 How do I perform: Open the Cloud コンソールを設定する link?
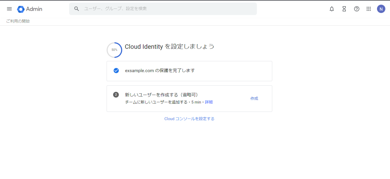coord(189,119)
